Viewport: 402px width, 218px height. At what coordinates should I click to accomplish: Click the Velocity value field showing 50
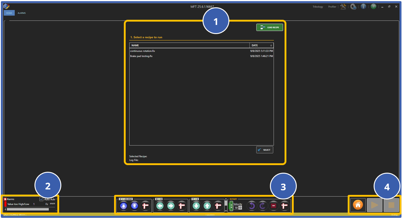click(236, 208)
